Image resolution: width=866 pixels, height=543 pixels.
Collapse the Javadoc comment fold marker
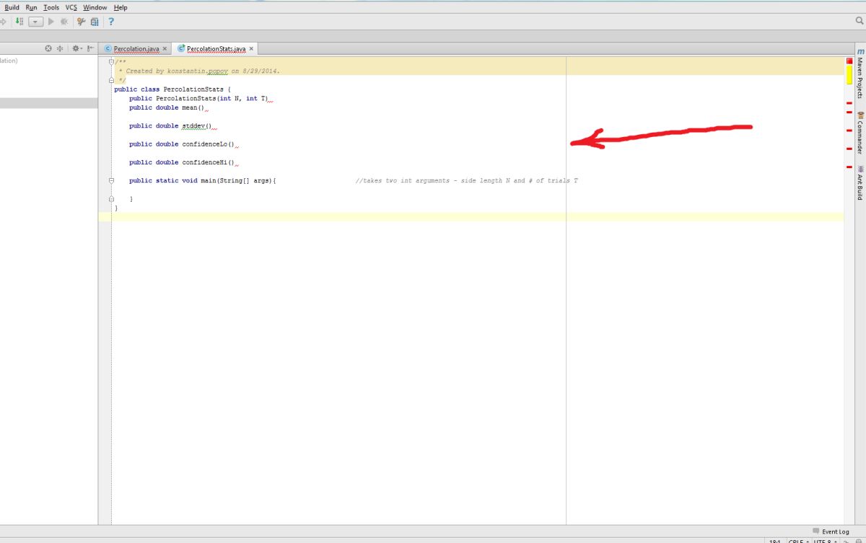111,62
